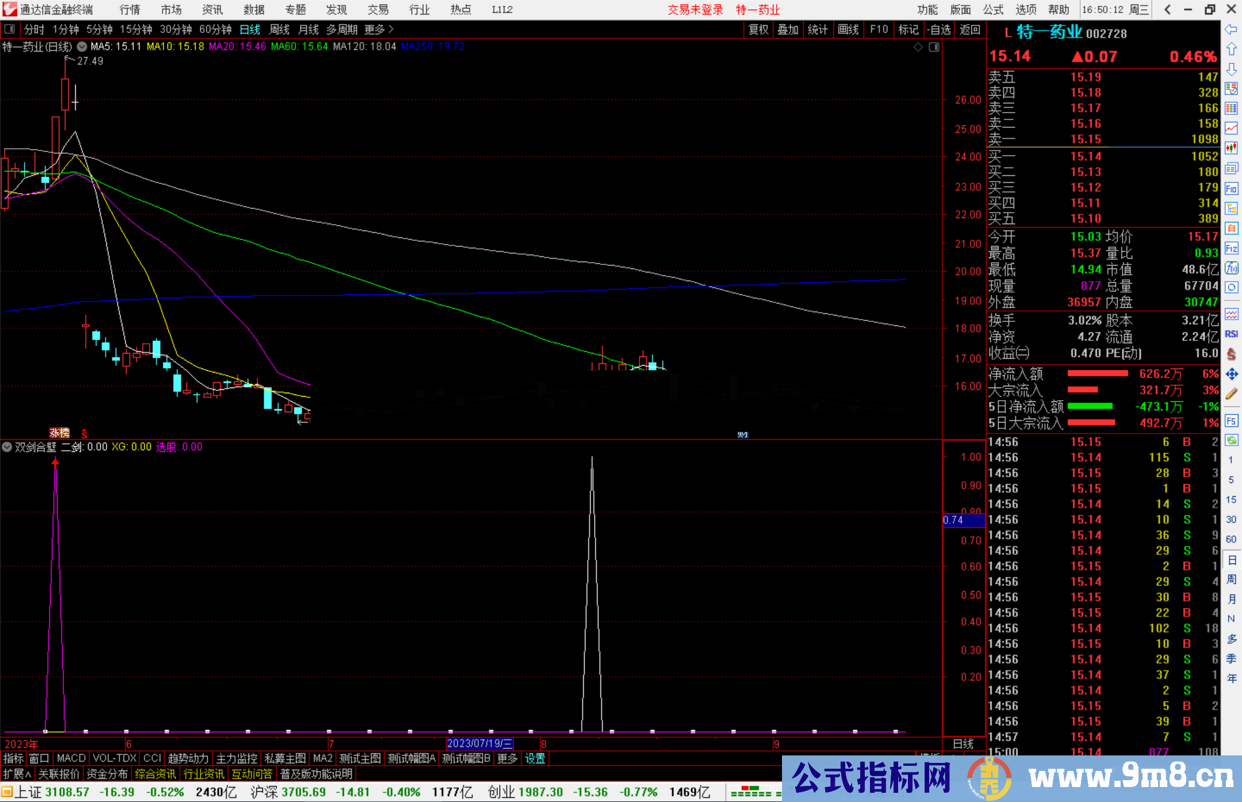Image resolution: width=1242 pixels, height=802 pixels.
Task: Click the four-way move arrows icon
Action: tap(1231, 374)
